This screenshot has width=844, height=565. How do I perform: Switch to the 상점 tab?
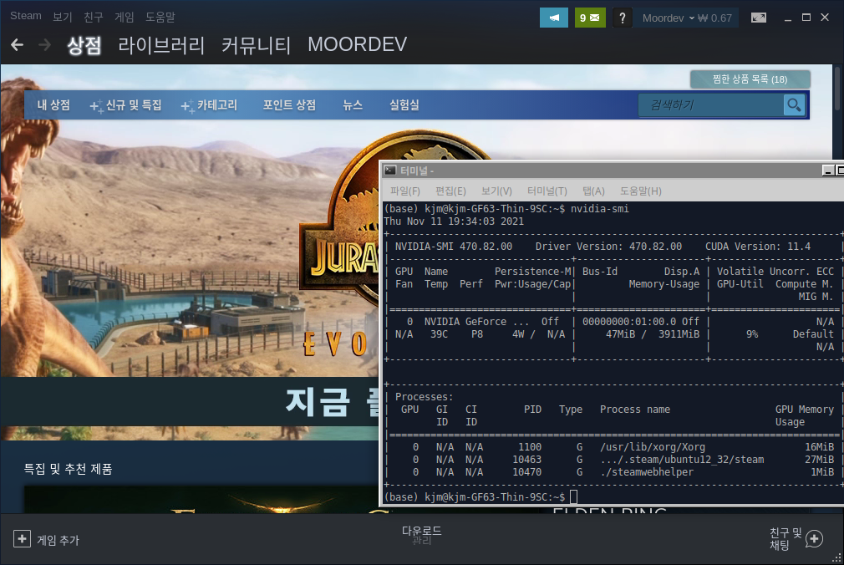(84, 44)
